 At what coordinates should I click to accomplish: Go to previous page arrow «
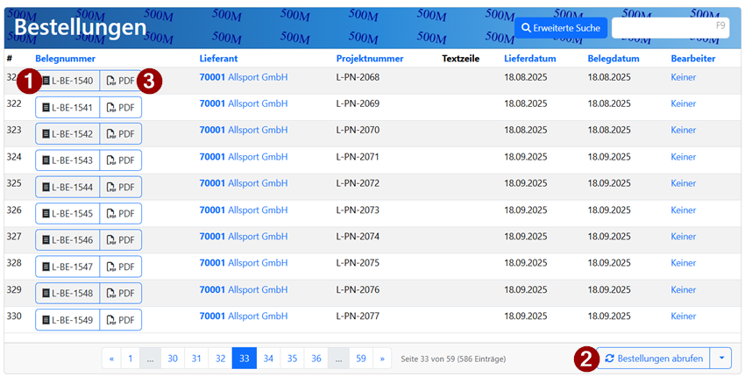[x=111, y=359]
